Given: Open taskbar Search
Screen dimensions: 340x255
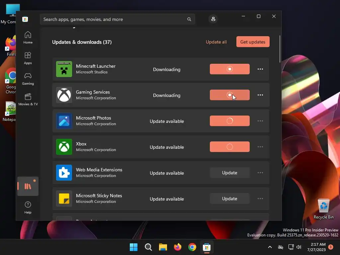Looking at the screenshot, I should [x=148, y=247].
